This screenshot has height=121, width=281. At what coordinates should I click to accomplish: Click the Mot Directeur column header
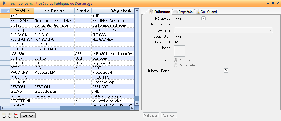(54, 11)
